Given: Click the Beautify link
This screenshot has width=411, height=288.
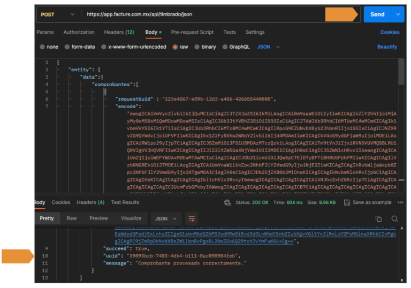Looking at the screenshot, I should [x=387, y=47].
